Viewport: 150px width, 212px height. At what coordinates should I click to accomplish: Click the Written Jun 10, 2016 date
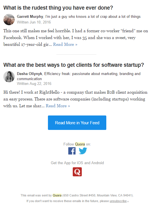pos(34,22)
